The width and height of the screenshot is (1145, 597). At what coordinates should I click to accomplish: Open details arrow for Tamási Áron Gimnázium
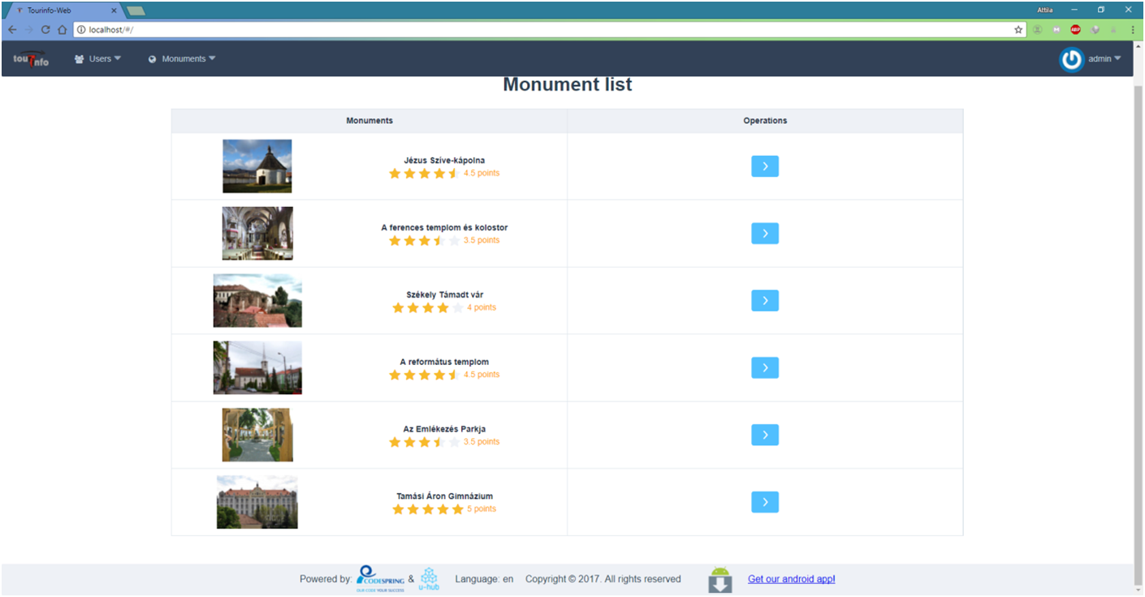(764, 502)
